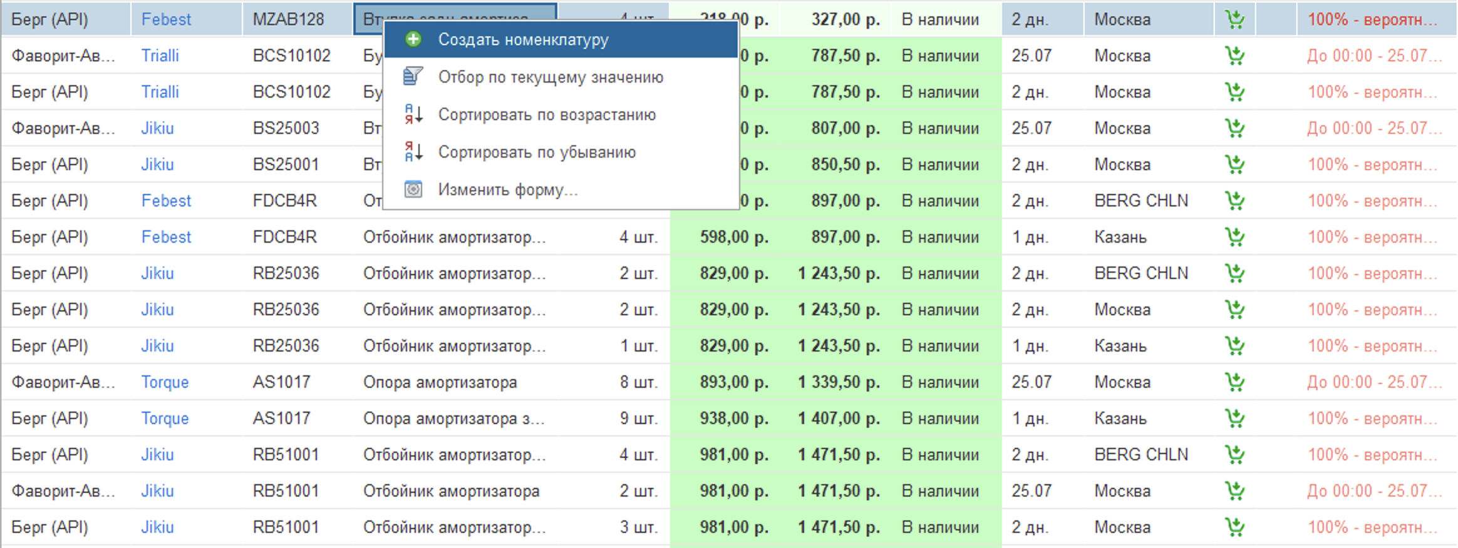Image resolution: width=1458 pixels, height=548 pixels.
Task: Add Берг Trialli BCS10102 to cart
Action: 1234,92
